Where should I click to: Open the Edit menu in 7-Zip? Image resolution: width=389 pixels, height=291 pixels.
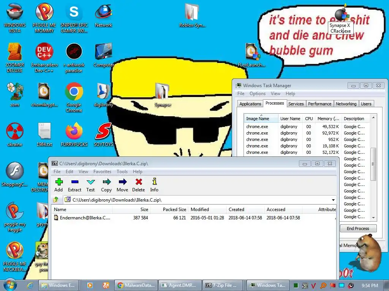click(x=70, y=172)
